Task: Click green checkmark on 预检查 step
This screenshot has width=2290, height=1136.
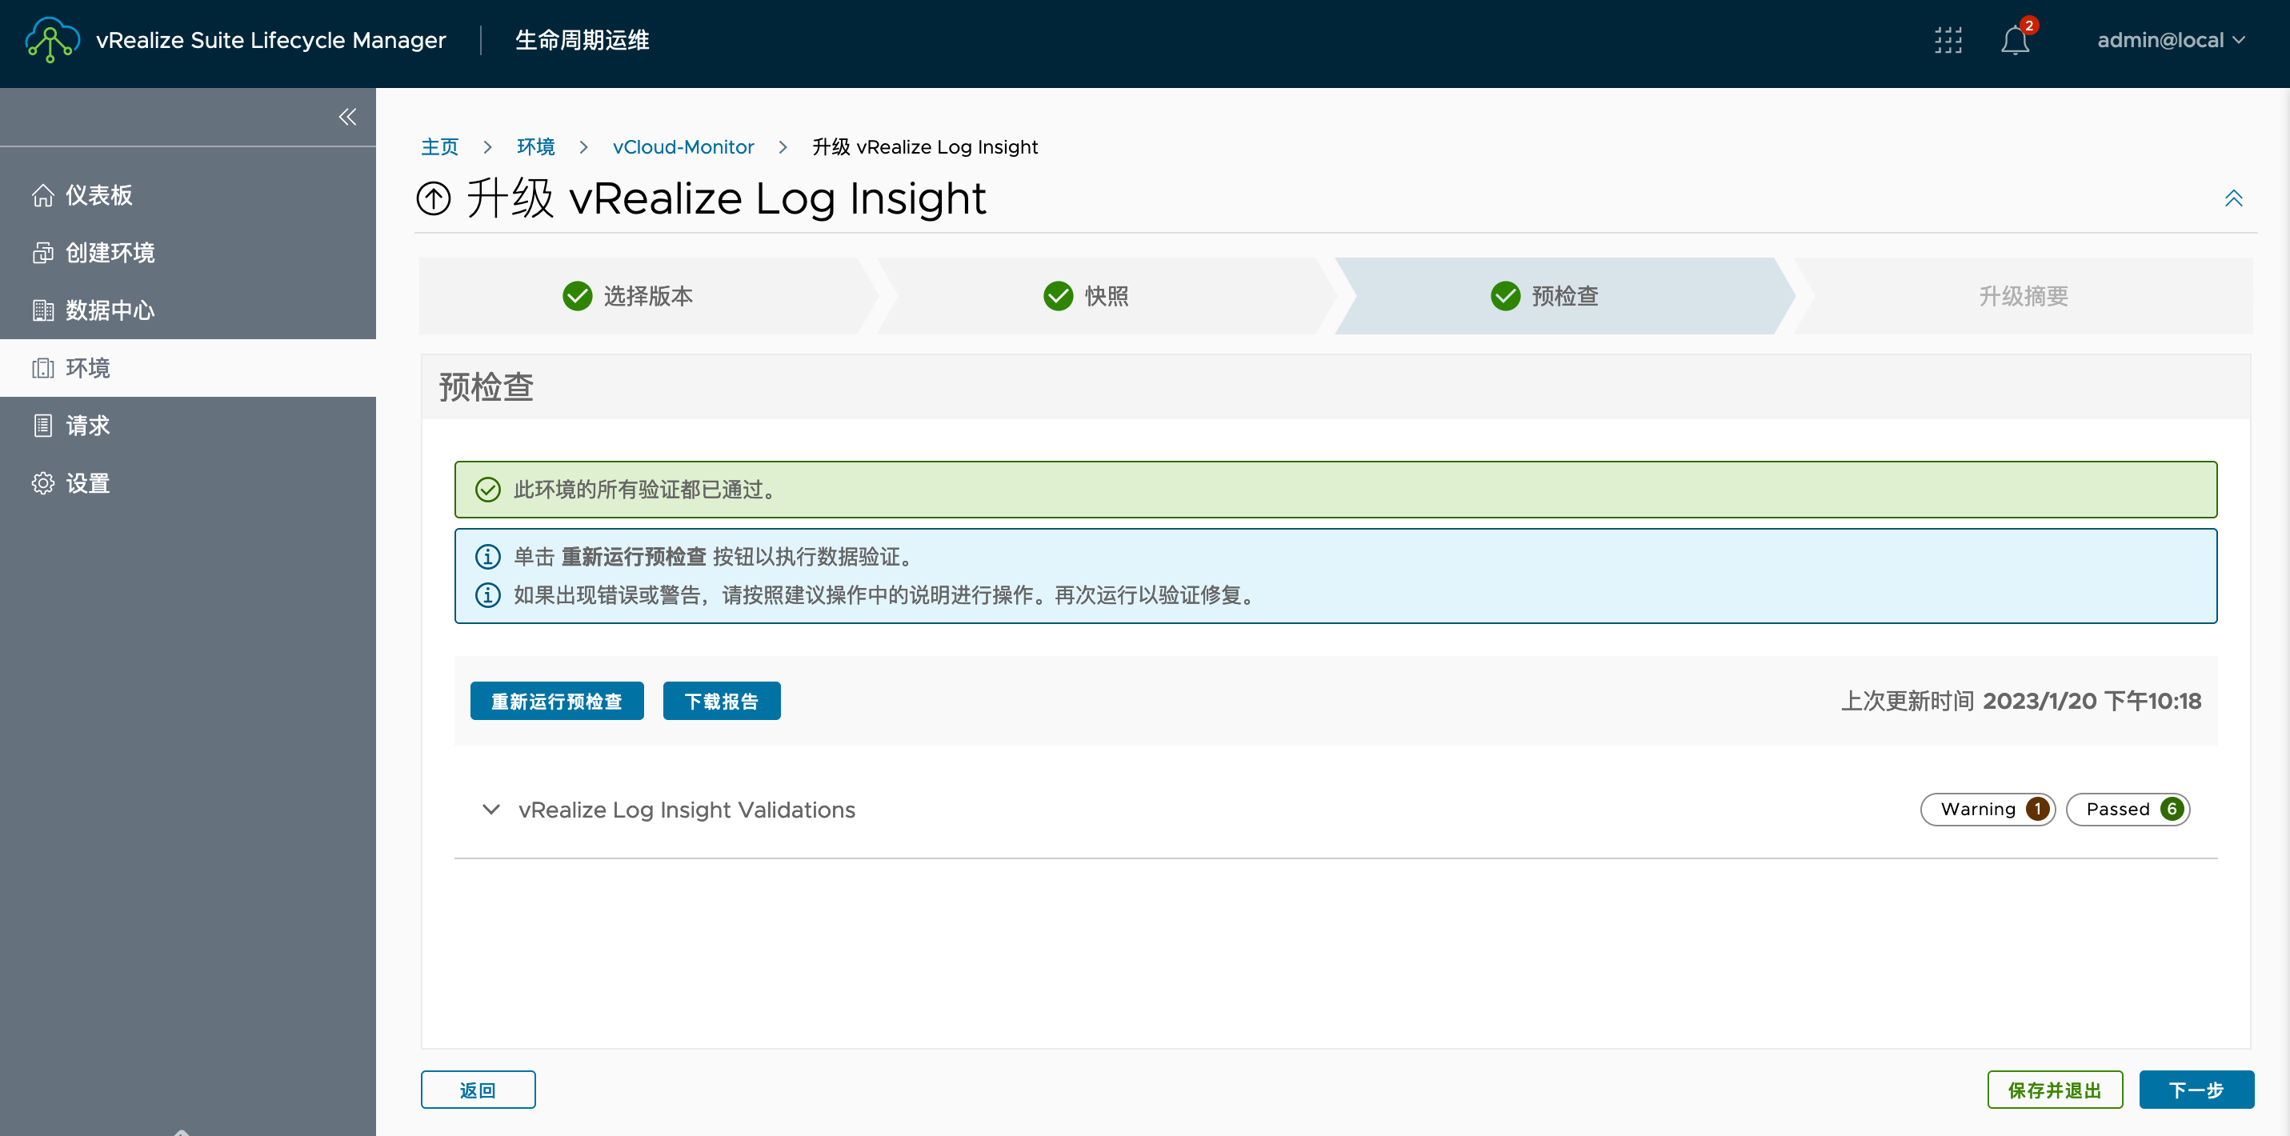Action: (1505, 296)
